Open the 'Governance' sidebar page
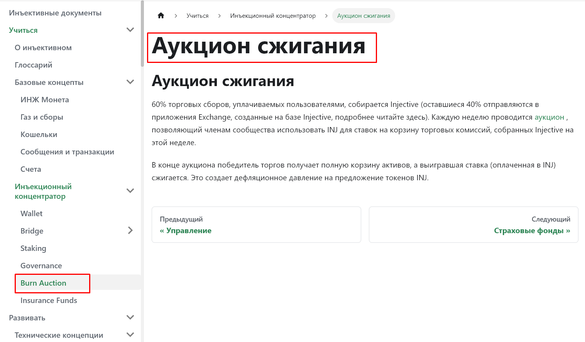Image resolution: width=585 pixels, height=342 pixels. click(x=41, y=266)
